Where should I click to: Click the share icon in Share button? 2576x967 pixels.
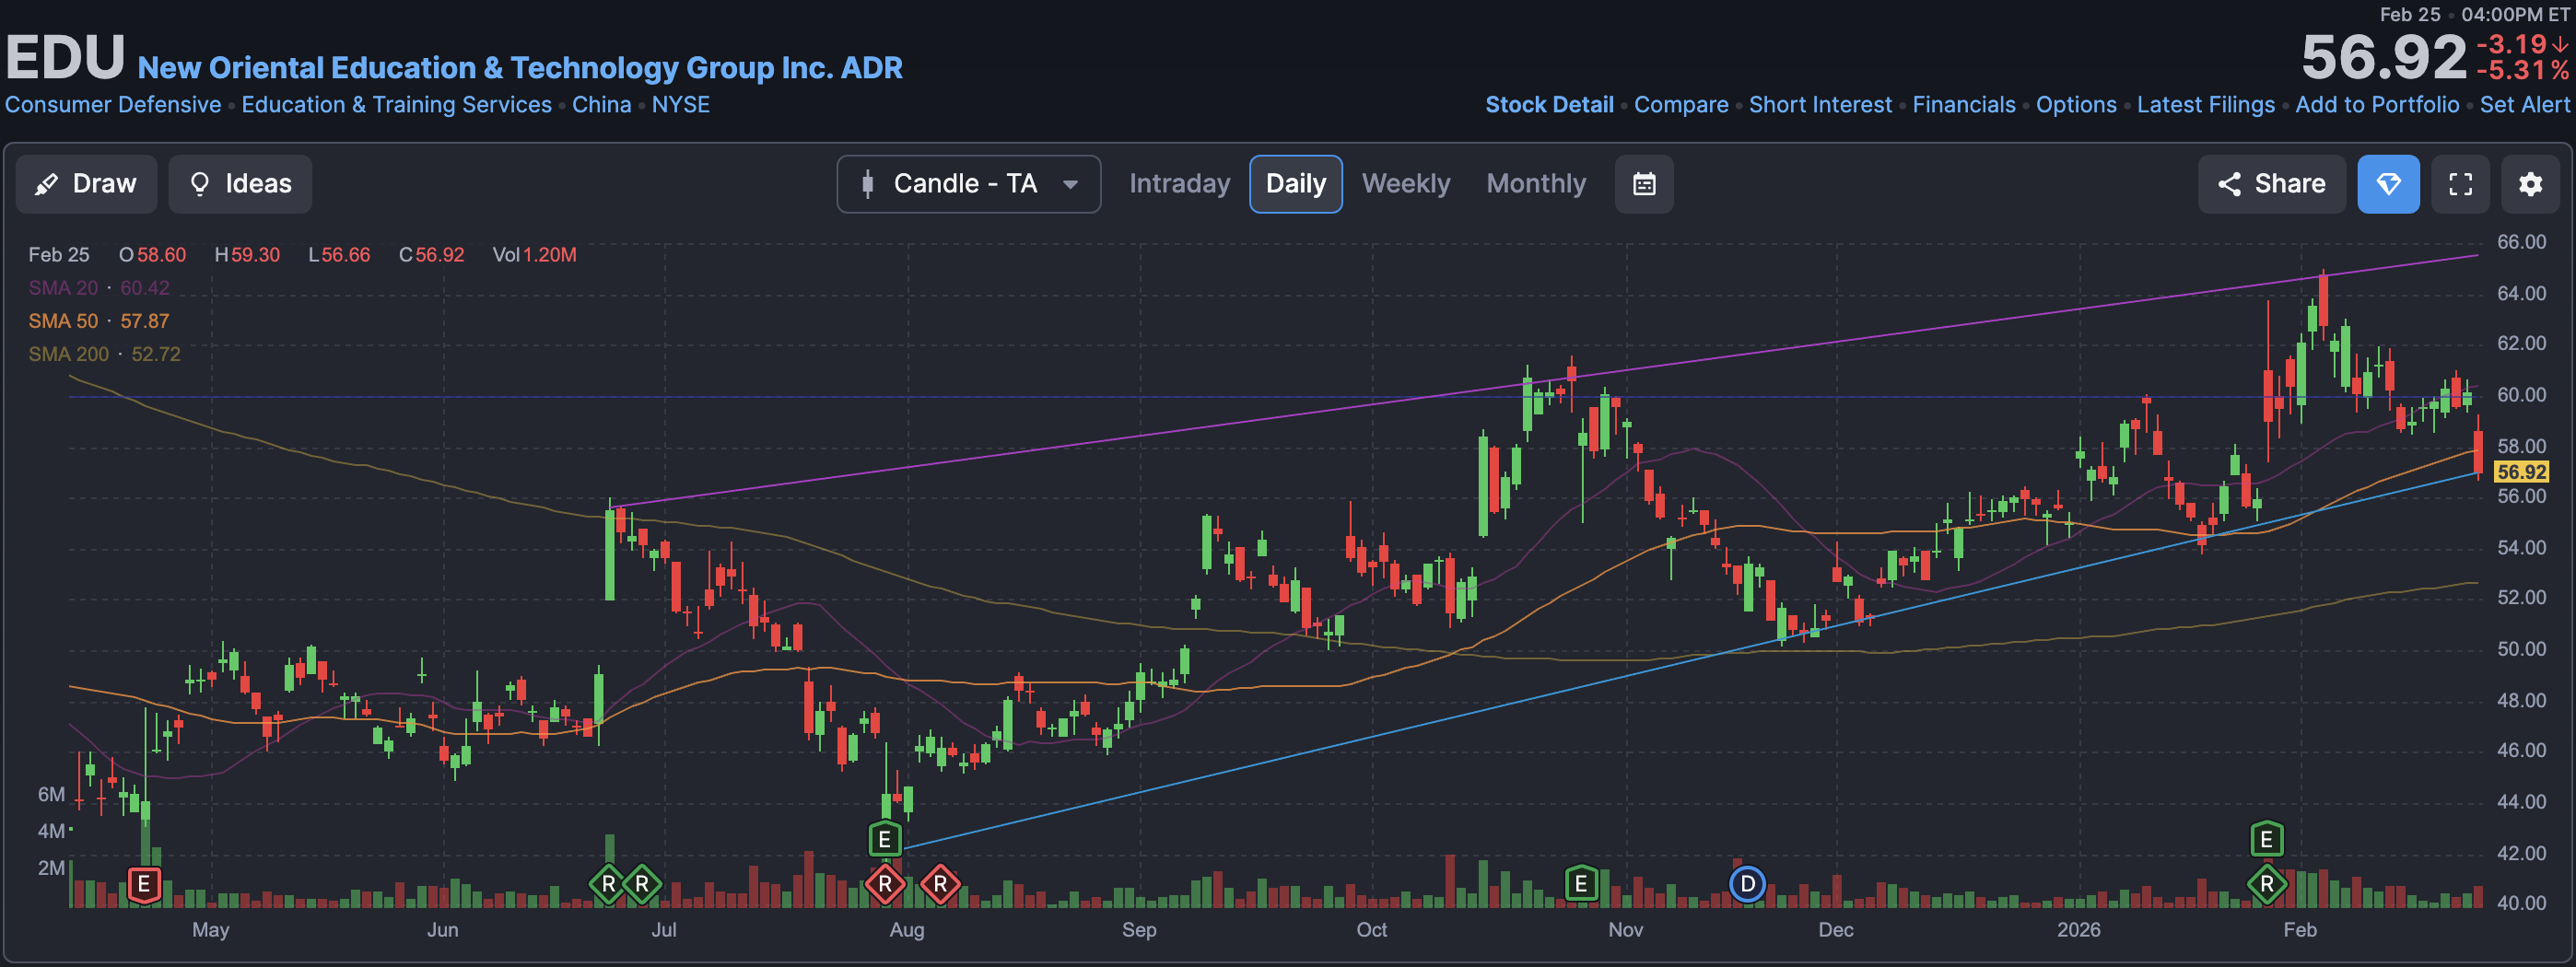[2229, 184]
